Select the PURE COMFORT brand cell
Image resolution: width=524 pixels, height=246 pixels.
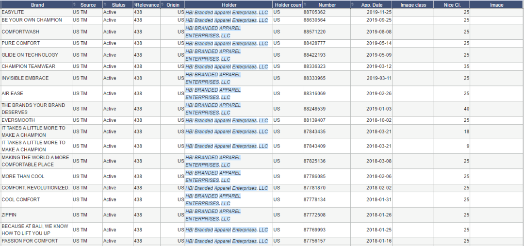point(36,43)
